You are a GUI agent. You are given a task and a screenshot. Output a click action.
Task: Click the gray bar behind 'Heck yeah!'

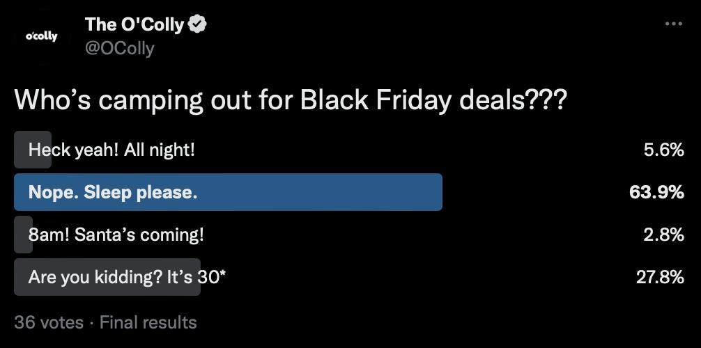(x=33, y=150)
